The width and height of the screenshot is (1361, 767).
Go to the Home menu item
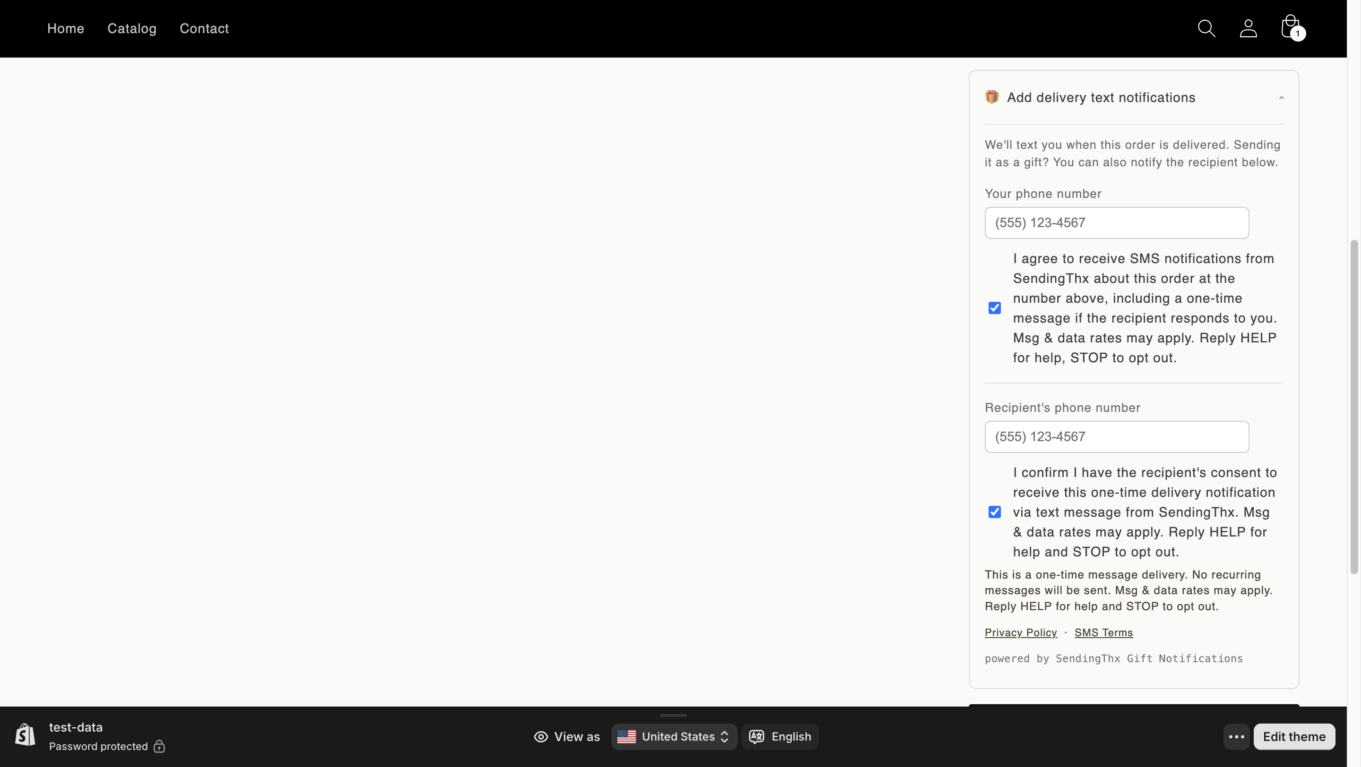click(x=66, y=28)
